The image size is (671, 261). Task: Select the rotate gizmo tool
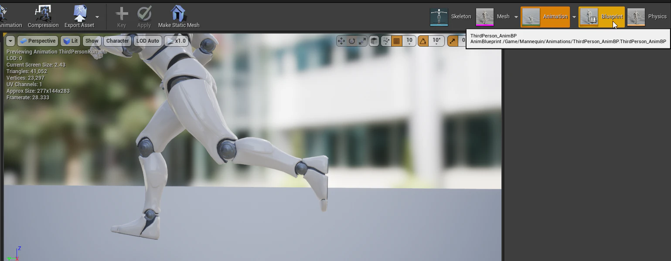(352, 41)
